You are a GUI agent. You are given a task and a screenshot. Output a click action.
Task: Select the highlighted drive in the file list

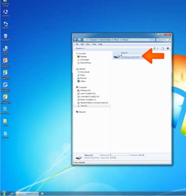pos(128,55)
